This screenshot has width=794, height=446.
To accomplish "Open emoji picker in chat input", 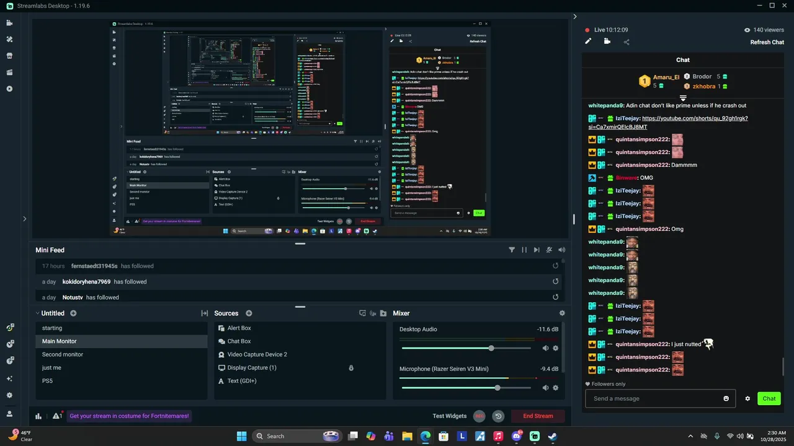I will 726,398.
